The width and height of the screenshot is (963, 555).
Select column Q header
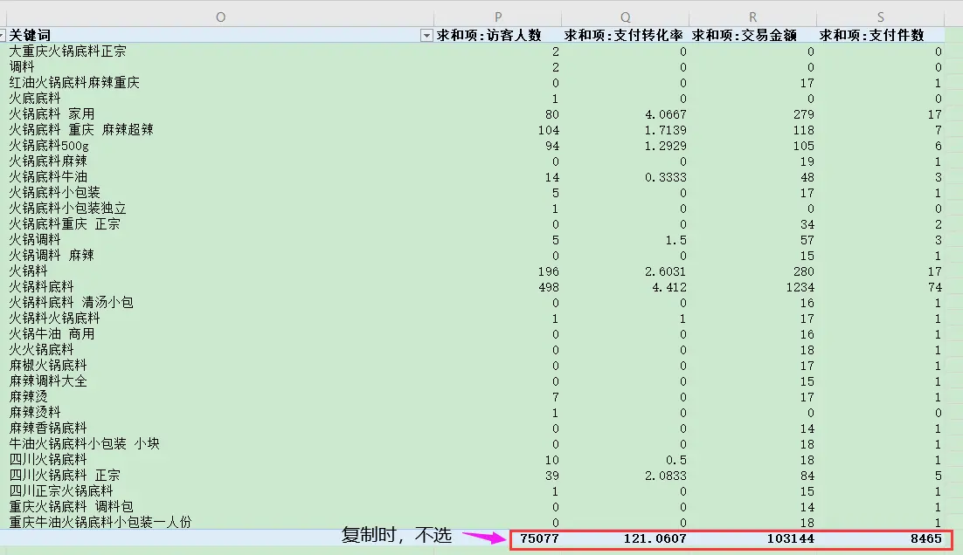625,17
